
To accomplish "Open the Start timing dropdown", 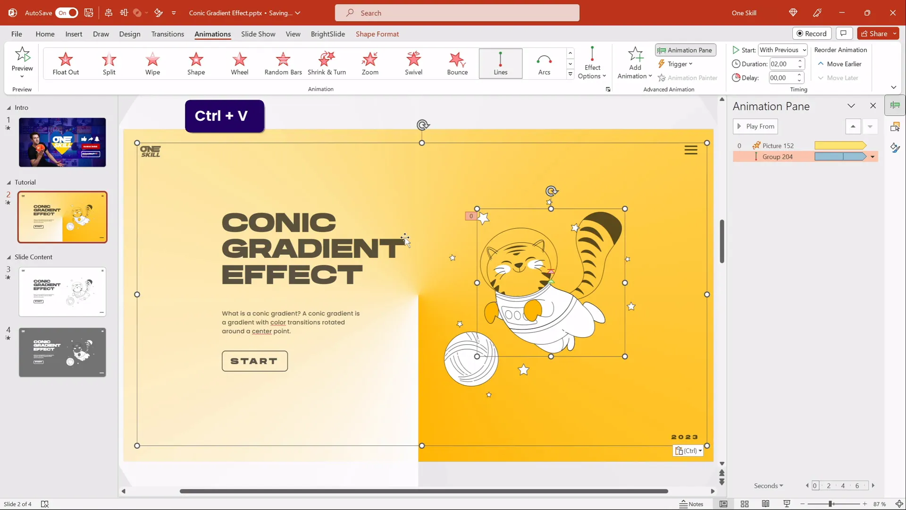I will (x=783, y=50).
